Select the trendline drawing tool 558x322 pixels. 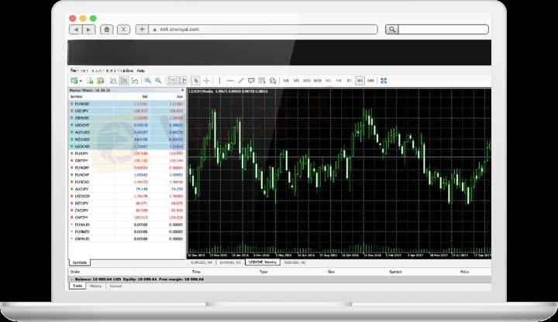tap(241, 80)
